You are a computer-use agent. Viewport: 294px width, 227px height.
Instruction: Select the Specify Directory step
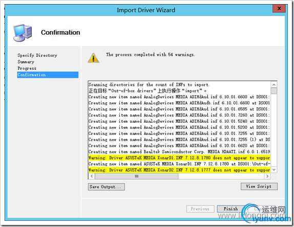[x=37, y=55]
